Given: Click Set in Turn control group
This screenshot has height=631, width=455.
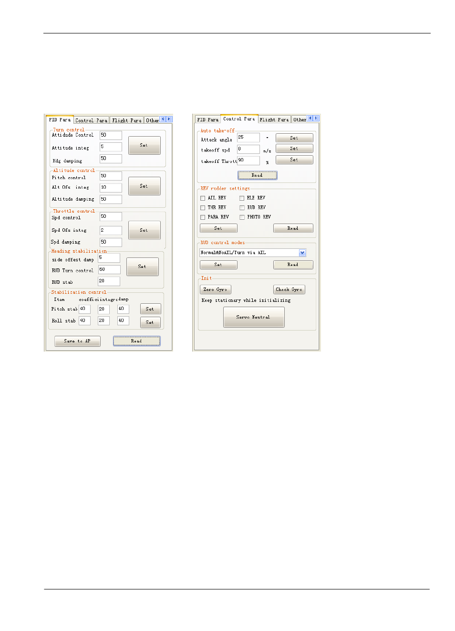Looking at the screenshot, I should (x=144, y=145).
